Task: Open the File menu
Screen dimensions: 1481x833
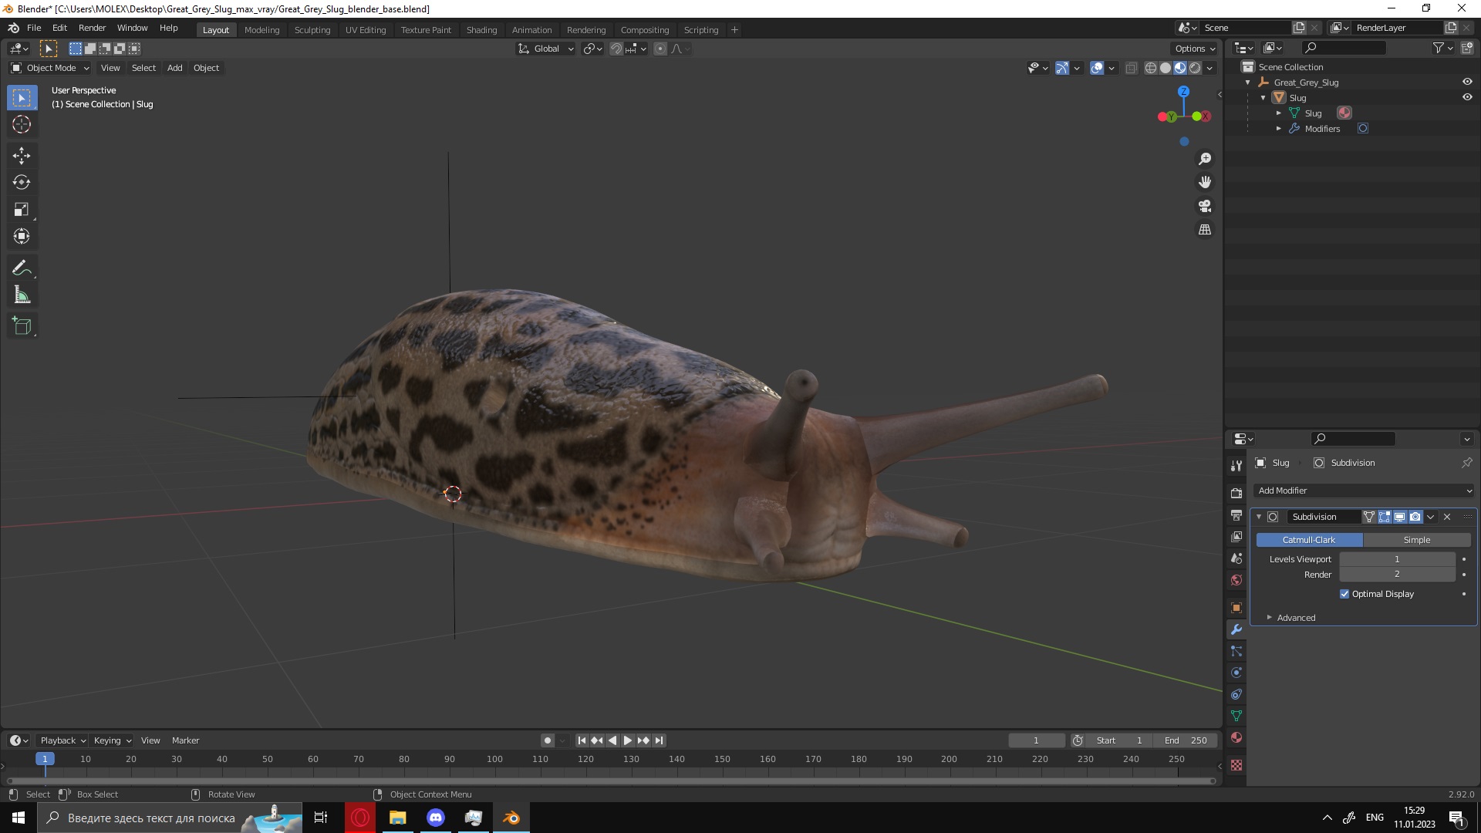Action: (34, 28)
